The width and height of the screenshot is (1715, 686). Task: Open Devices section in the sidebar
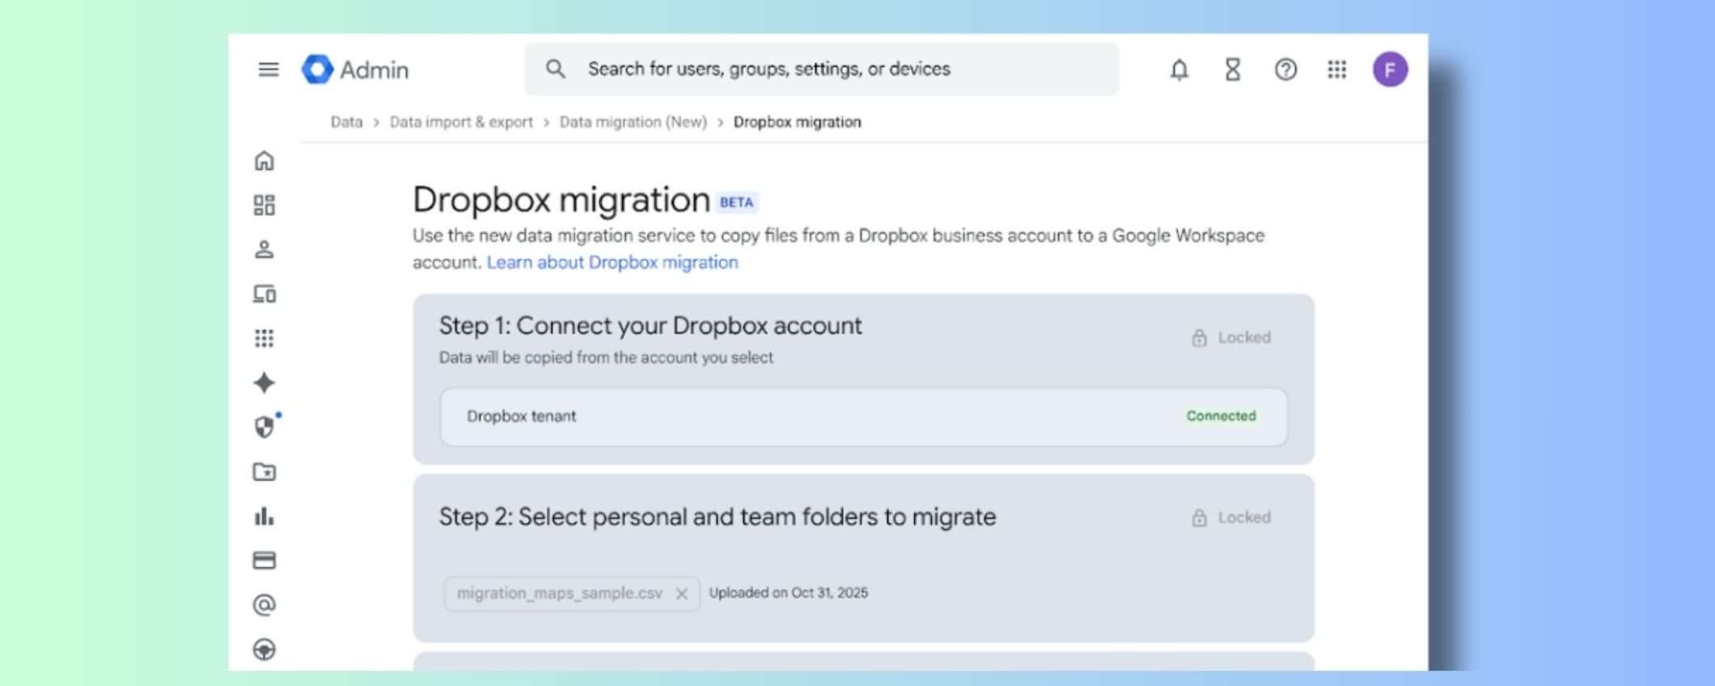tap(265, 294)
